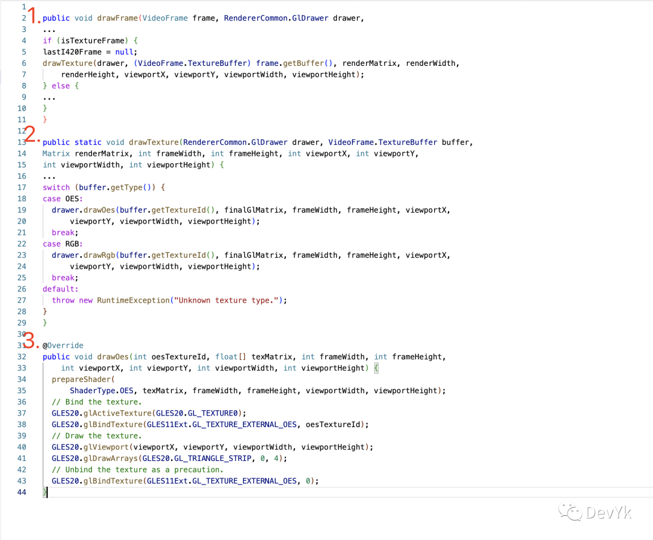Select the drawFrame method name

click(x=117, y=18)
